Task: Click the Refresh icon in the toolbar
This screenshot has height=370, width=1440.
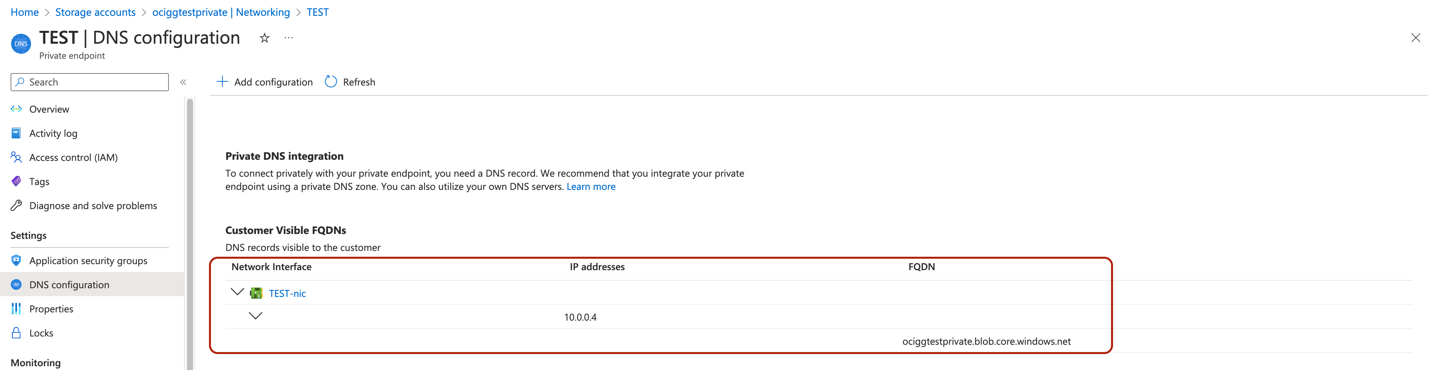Action: (x=331, y=82)
